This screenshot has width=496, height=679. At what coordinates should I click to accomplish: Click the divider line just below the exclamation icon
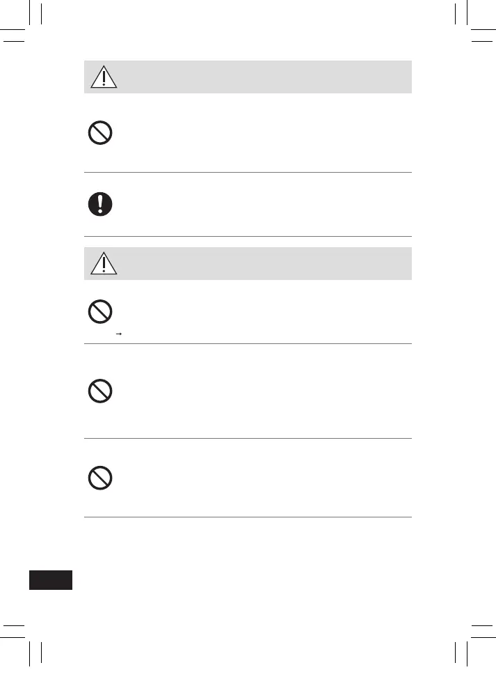tap(248, 236)
